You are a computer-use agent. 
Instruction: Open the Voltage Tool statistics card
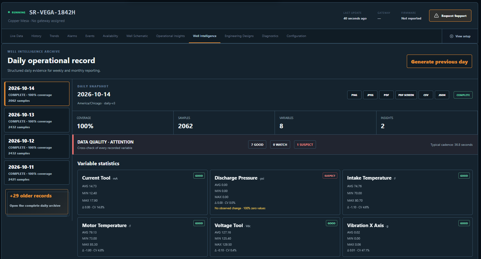[275, 237]
